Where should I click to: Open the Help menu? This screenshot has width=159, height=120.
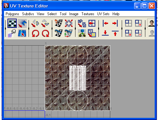click(x=116, y=14)
